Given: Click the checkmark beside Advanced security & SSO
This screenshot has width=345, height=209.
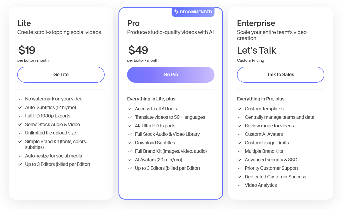Looking at the screenshot, I should coord(240,160).
